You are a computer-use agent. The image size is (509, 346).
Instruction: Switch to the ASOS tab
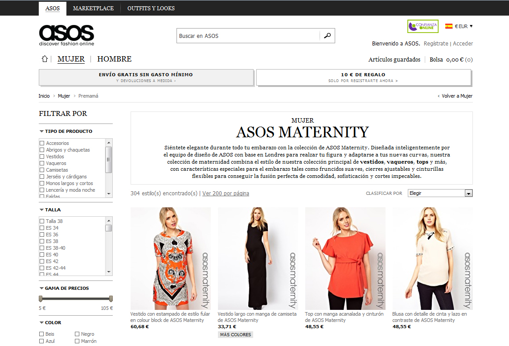tap(53, 8)
